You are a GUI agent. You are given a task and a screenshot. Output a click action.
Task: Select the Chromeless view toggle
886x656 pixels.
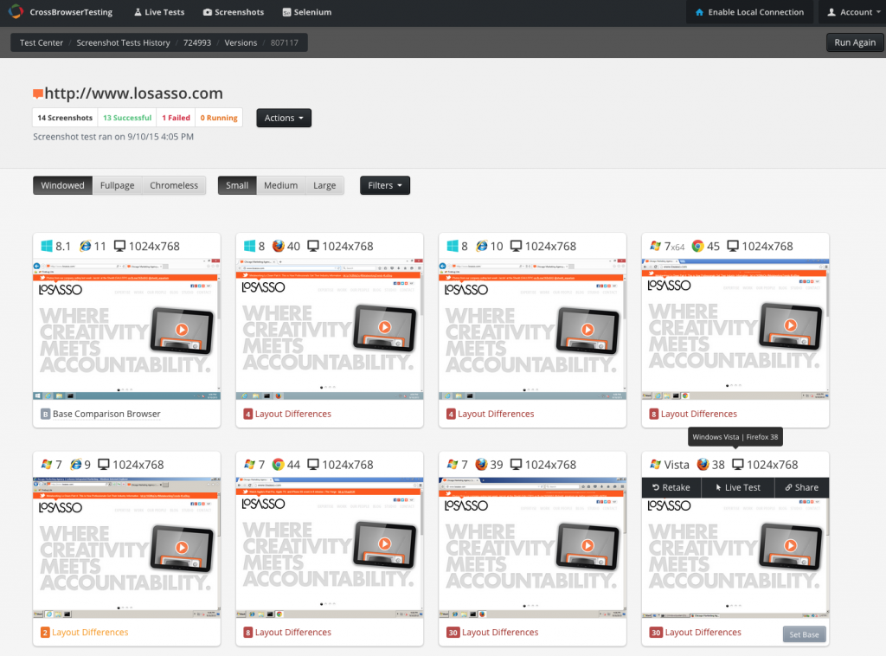coord(174,185)
